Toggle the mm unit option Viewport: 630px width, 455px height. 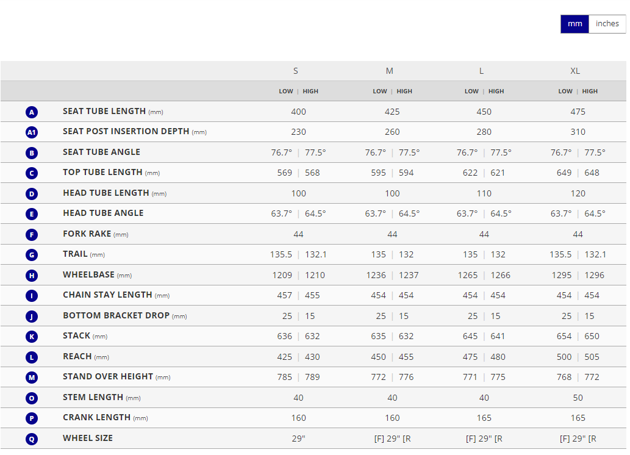pyautogui.click(x=575, y=24)
